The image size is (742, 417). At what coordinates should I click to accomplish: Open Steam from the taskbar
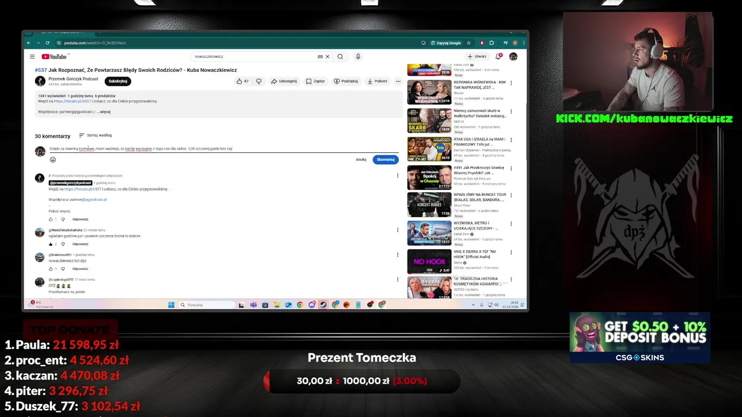pyautogui.click(x=323, y=305)
